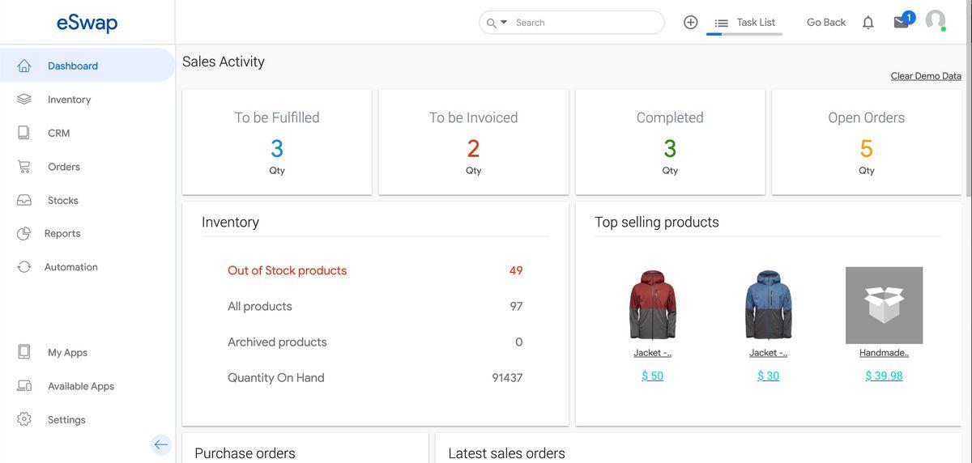Click the Clear Demo Data link
This screenshot has width=972, height=463.
tap(926, 76)
